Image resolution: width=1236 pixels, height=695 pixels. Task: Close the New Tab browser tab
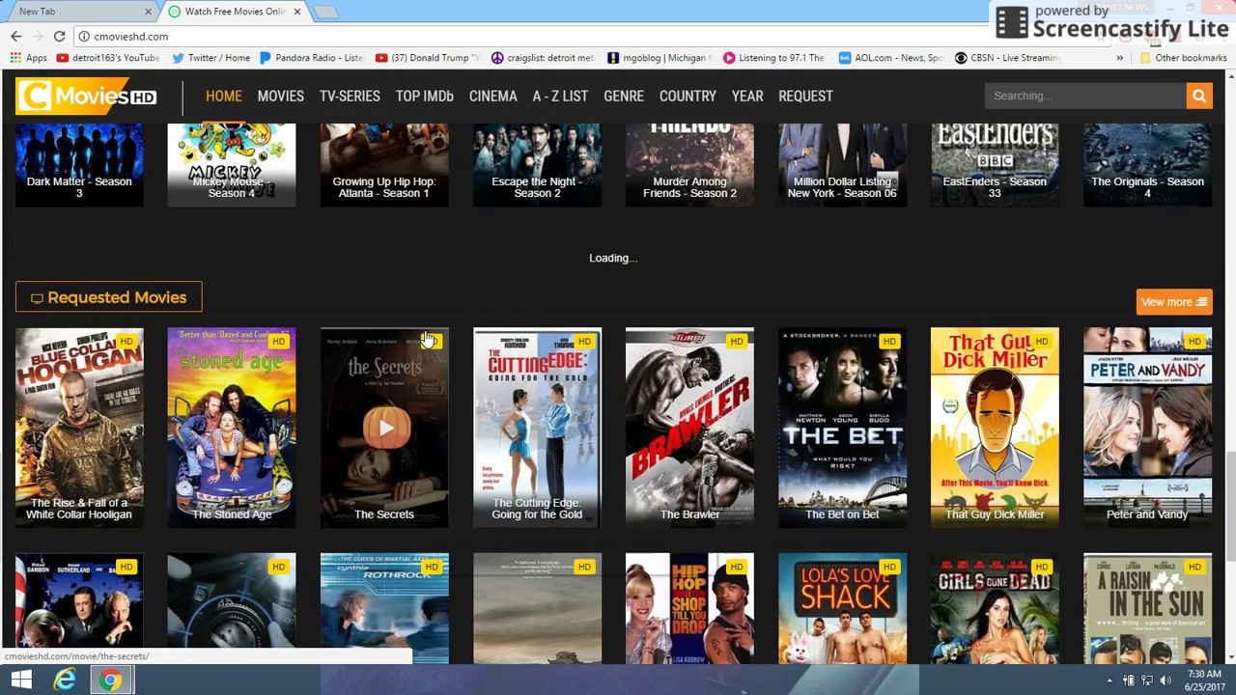pyautogui.click(x=148, y=12)
